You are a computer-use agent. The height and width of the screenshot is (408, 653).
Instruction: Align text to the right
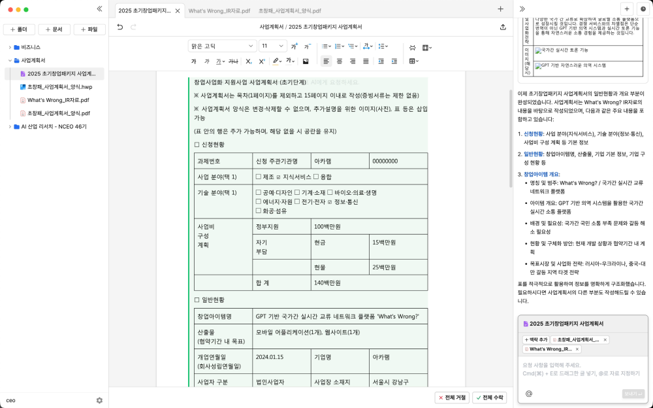353,61
